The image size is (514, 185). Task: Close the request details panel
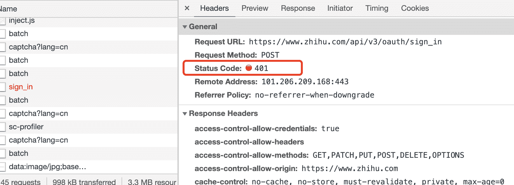(x=187, y=8)
